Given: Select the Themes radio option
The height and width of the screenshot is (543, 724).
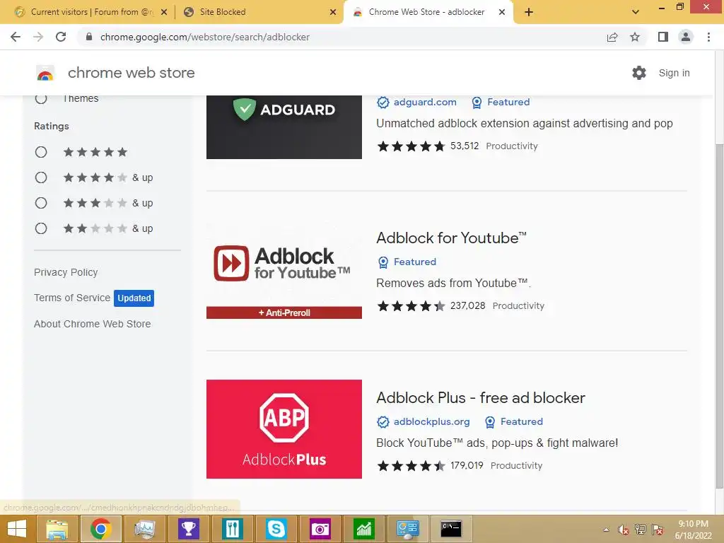Looking at the screenshot, I should [x=41, y=98].
